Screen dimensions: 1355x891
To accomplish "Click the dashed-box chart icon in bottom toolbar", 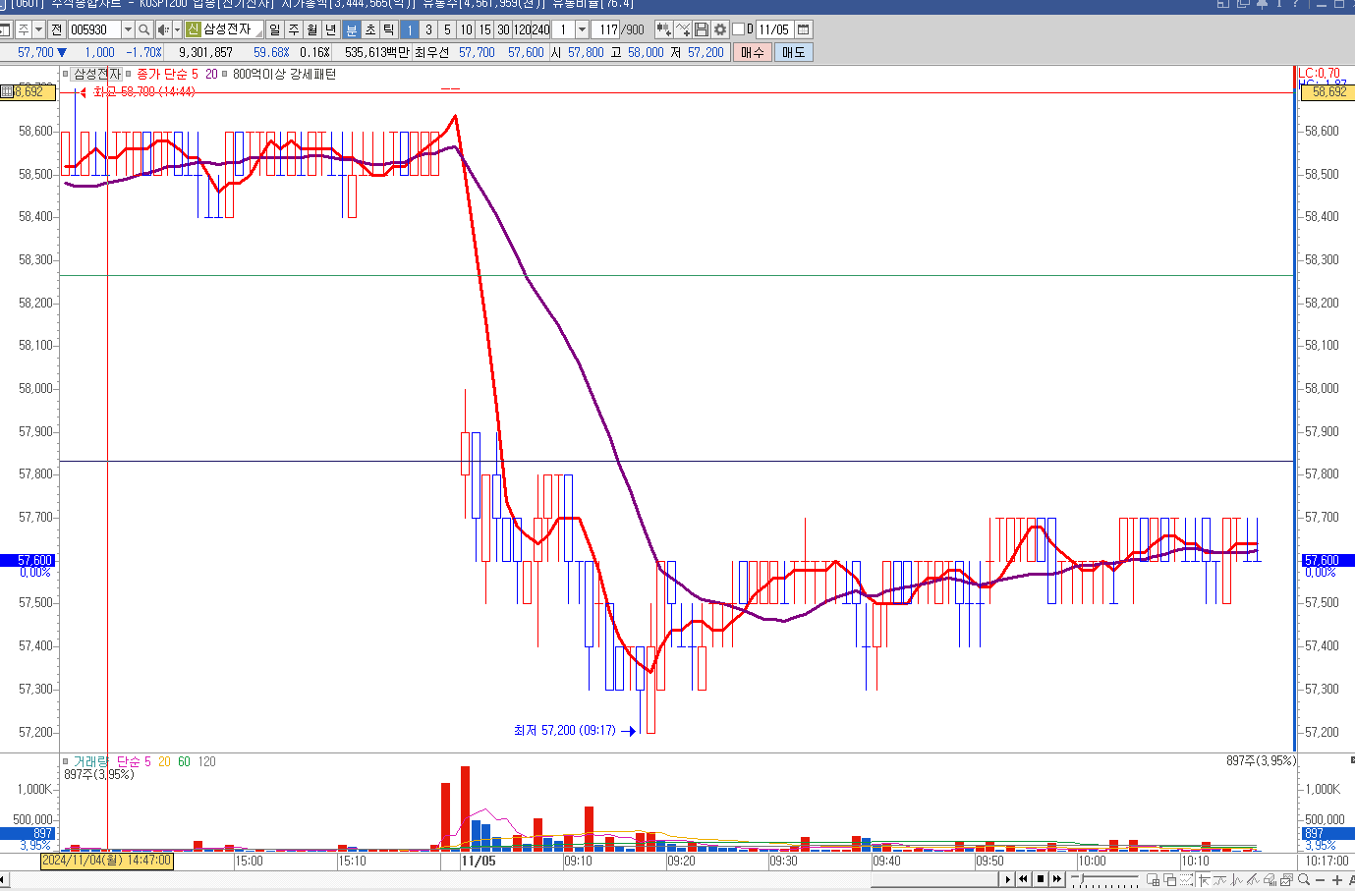I will (1187, 880).
